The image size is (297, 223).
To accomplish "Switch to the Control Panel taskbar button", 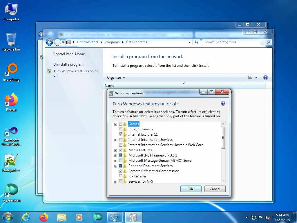I will pyautogui.click(x=115, y=217).
